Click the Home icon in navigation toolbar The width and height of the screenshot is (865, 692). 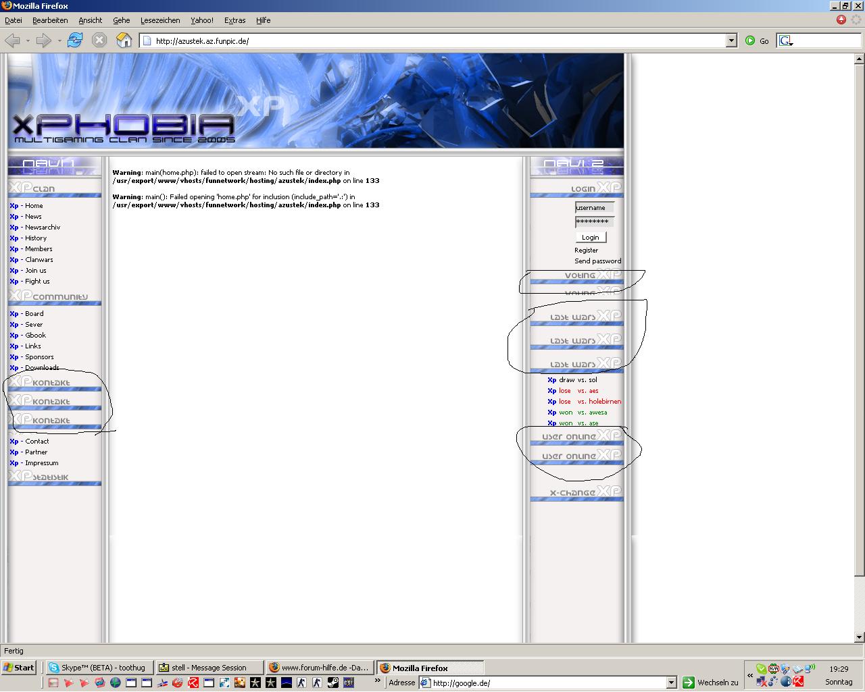(x=124, y=41)
